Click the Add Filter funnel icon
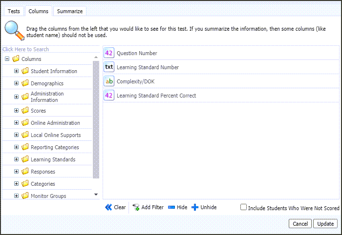Image resolution: width=342 pixels, height=235 pixels. click(x=136, y=207)
